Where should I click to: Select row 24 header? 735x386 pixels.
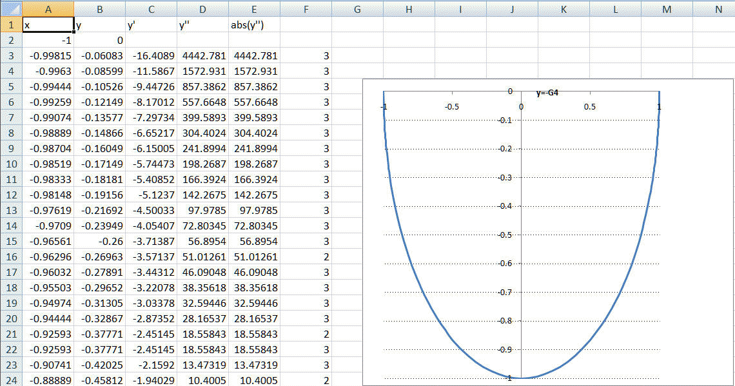coord(10,380)
